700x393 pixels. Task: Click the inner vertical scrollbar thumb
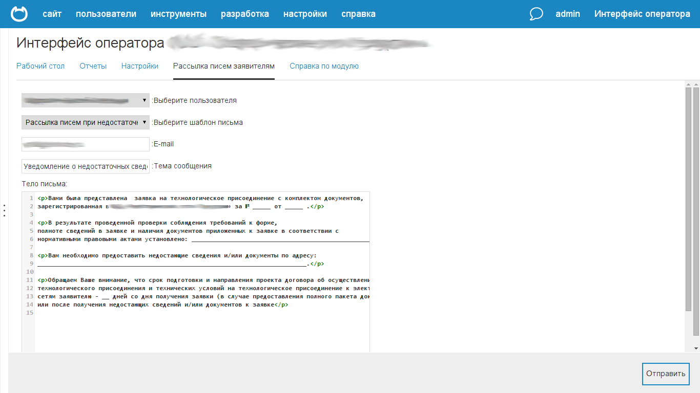pyautogui.click(x=688, y=199)
